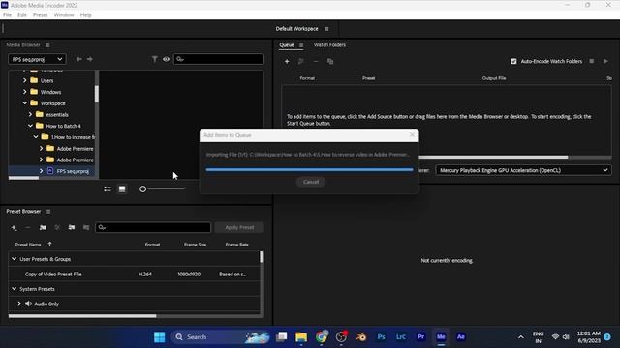Viewport: 620px width, 348px height.
Task: Click the Remove minus icon in Queue toolbar
Action: point(315,61)
